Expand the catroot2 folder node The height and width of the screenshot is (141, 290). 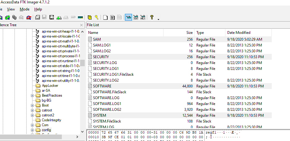tap(32, 115)
